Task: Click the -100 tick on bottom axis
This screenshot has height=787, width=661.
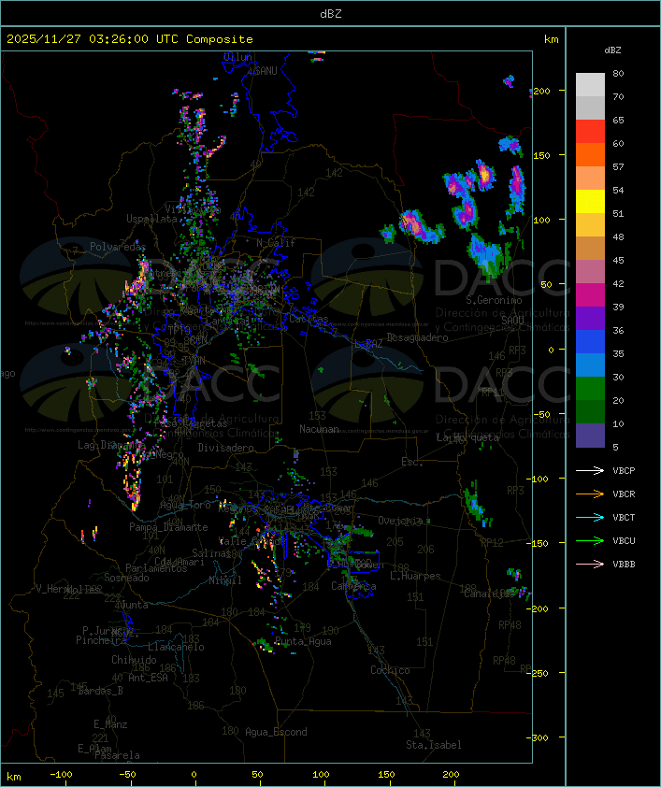Action: point(61,775)
